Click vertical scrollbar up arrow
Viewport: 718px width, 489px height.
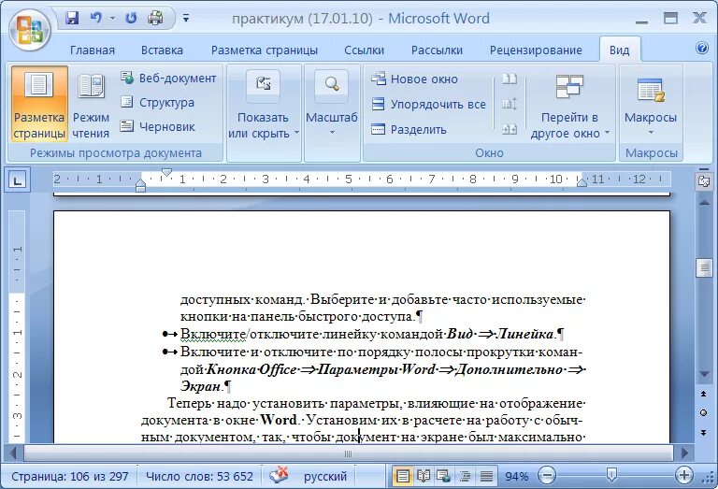pos(704,202)
